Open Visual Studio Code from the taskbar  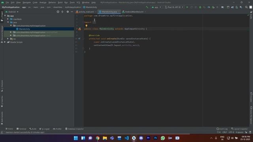126,138
